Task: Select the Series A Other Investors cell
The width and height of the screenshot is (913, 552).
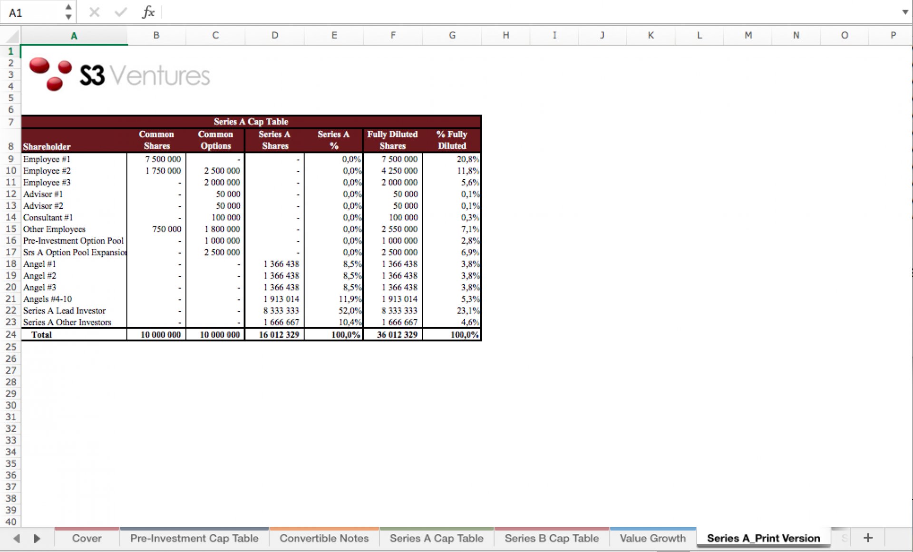Action: coord(74,322)
